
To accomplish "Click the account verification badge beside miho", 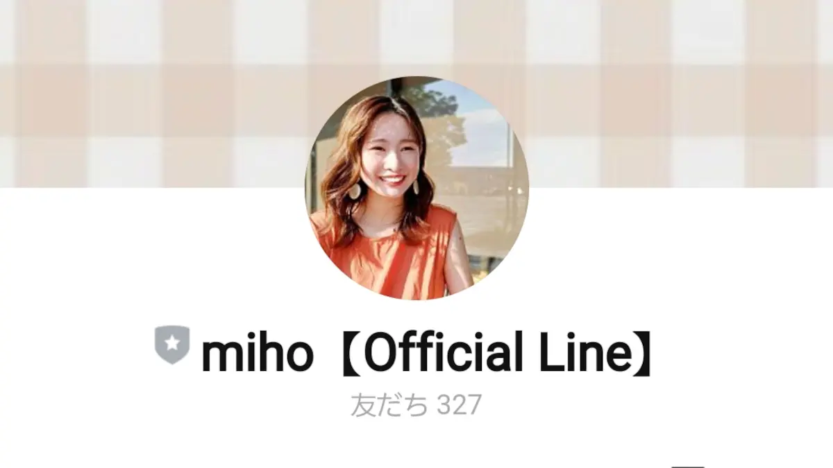I will click(x=172, y=345).
